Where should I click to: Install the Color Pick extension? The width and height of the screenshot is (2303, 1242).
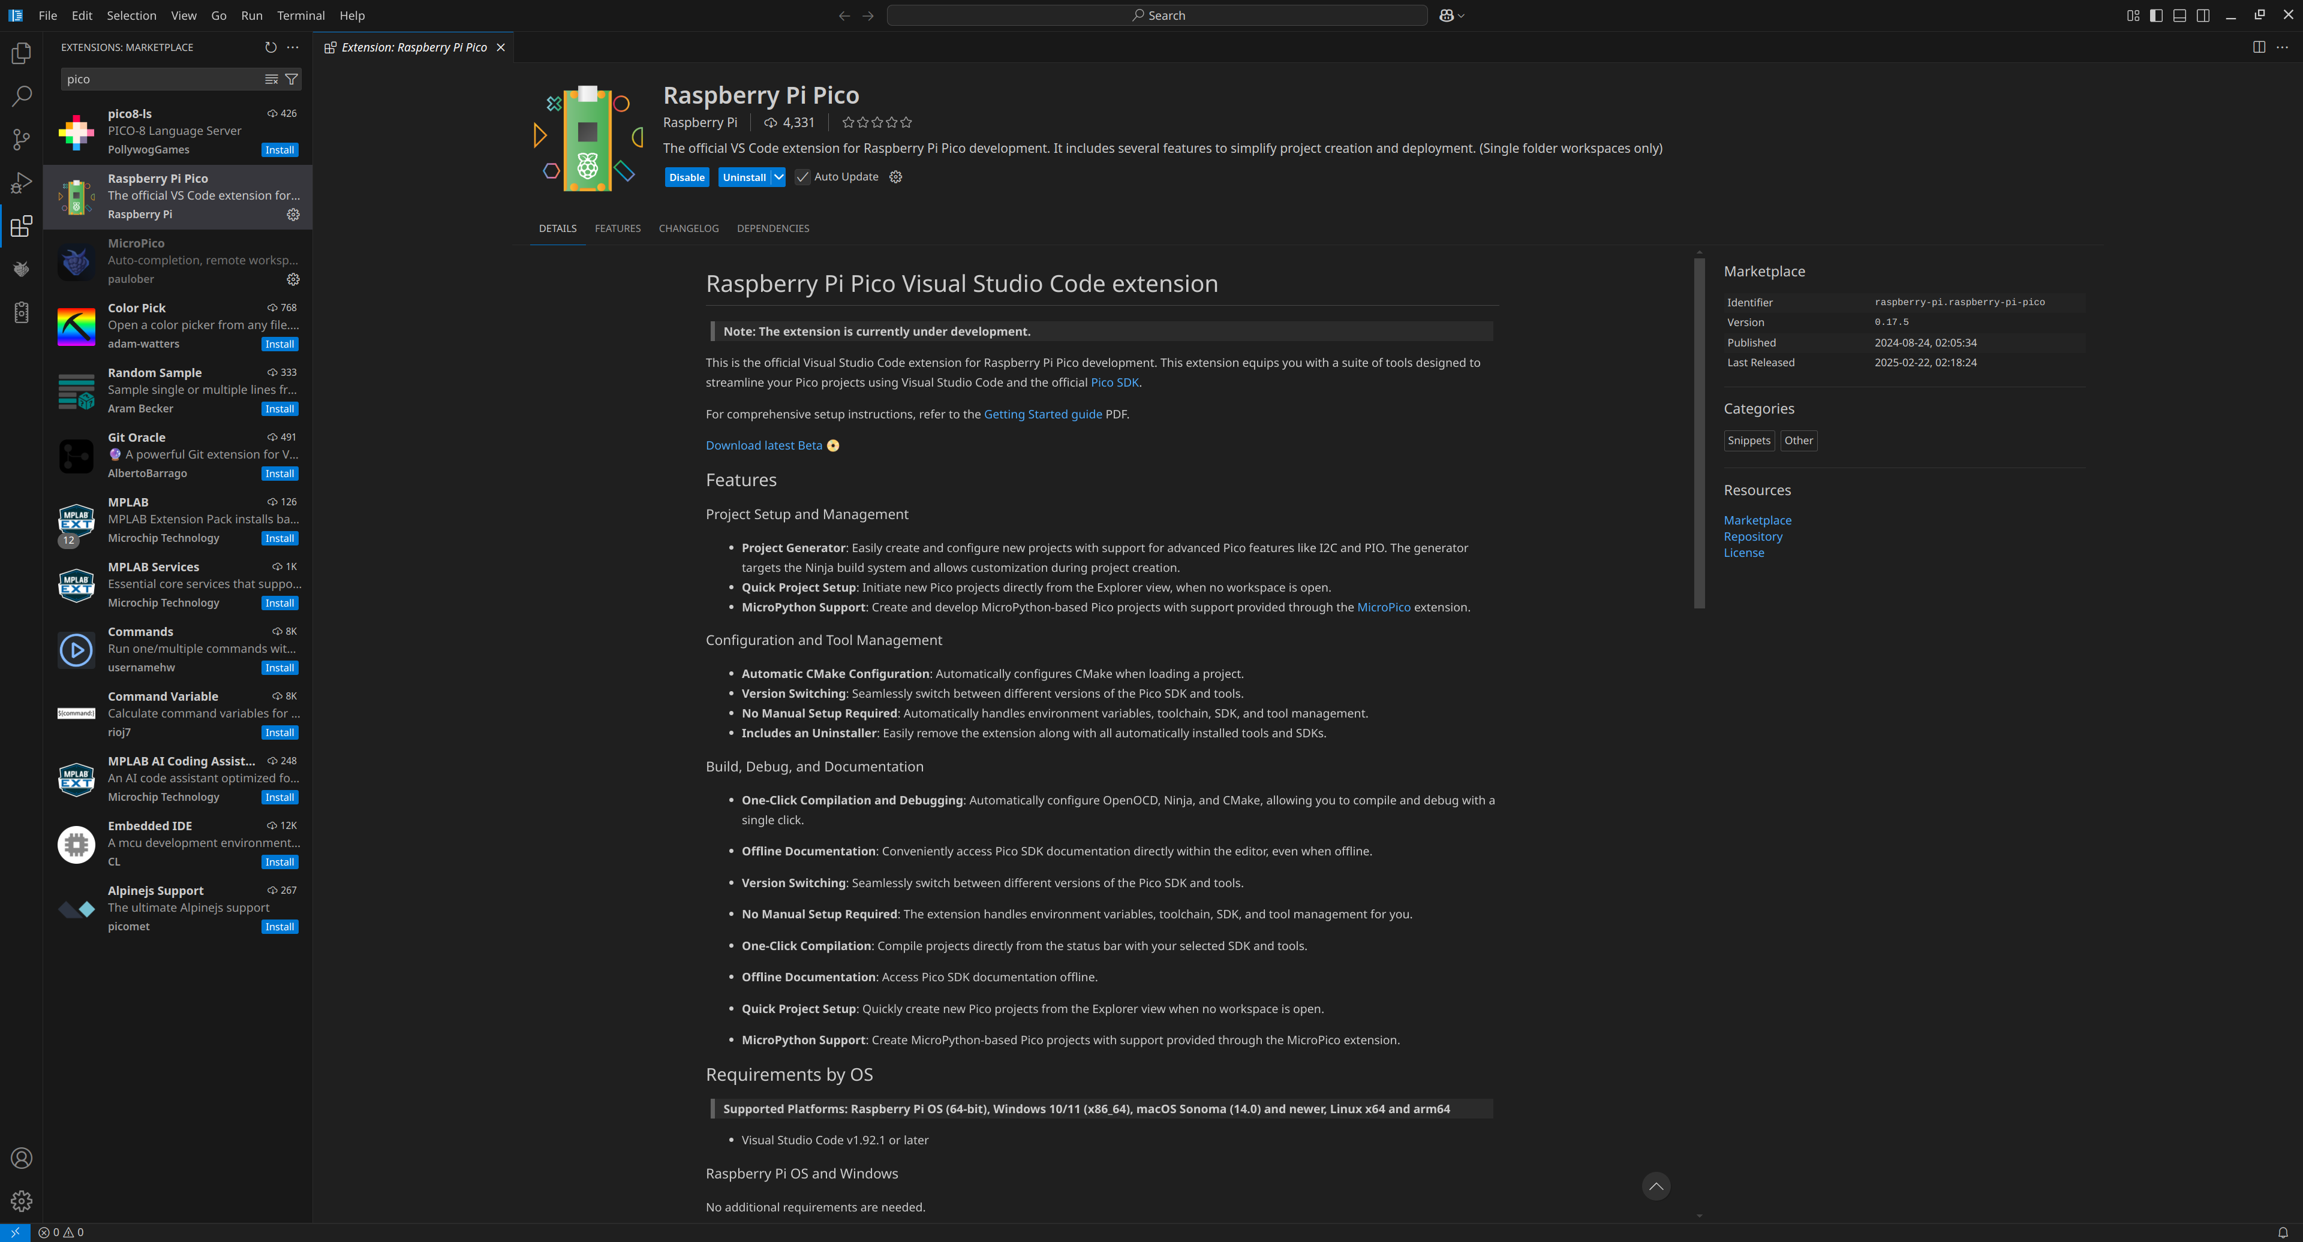point(280,344)
